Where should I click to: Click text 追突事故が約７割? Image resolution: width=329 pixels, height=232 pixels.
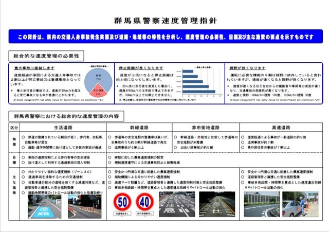pos(261,142)
